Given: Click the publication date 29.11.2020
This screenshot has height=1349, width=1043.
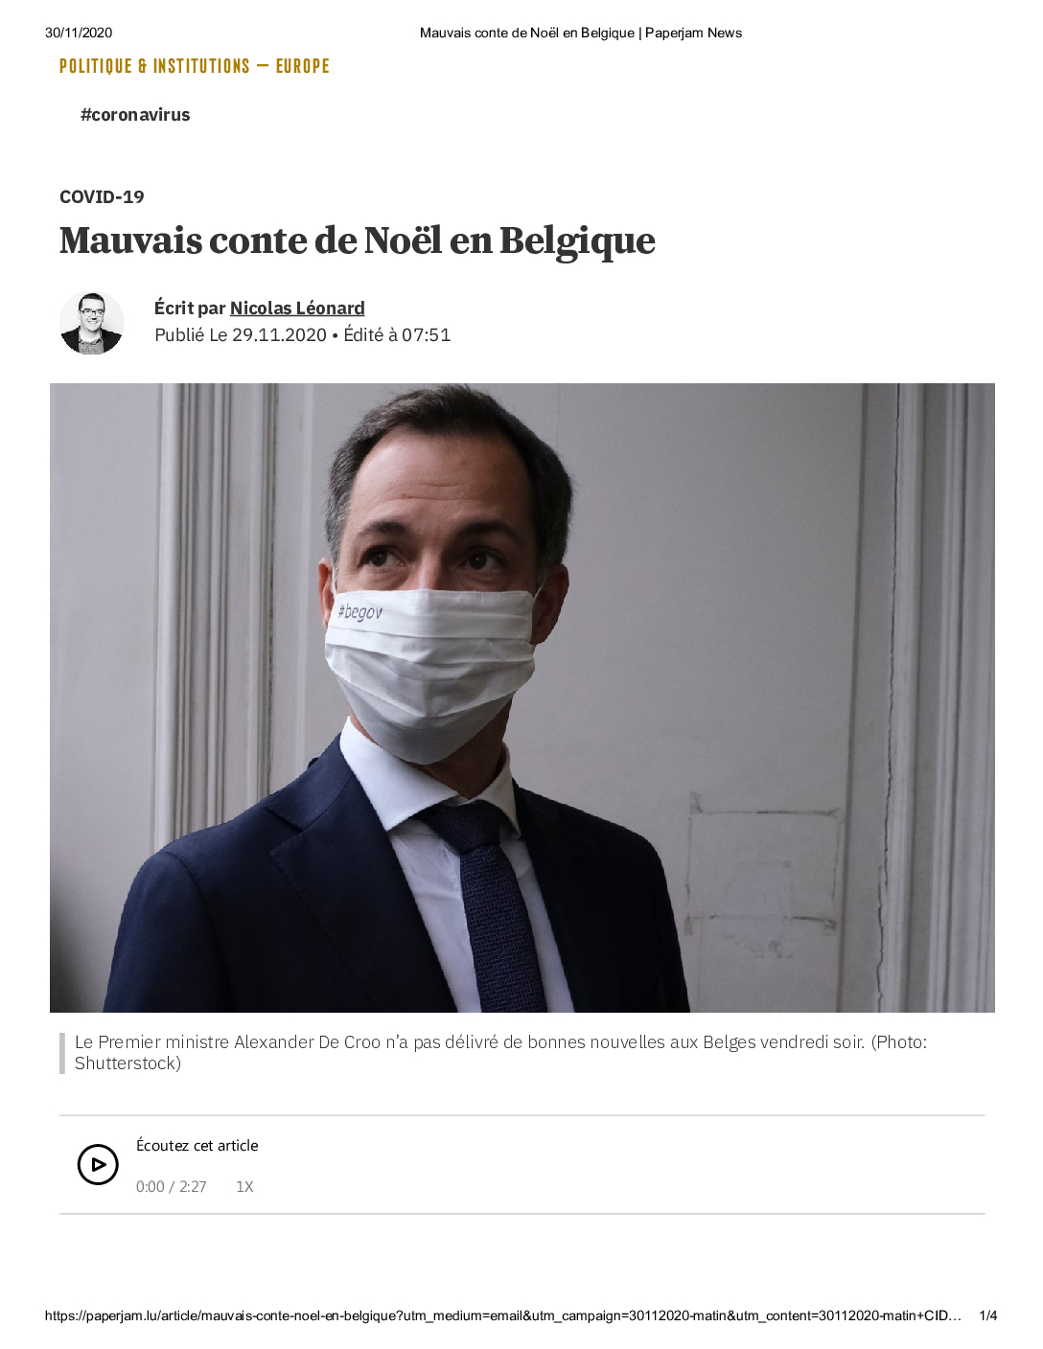Looking at the screenshot, I should [x=279, y=335].
